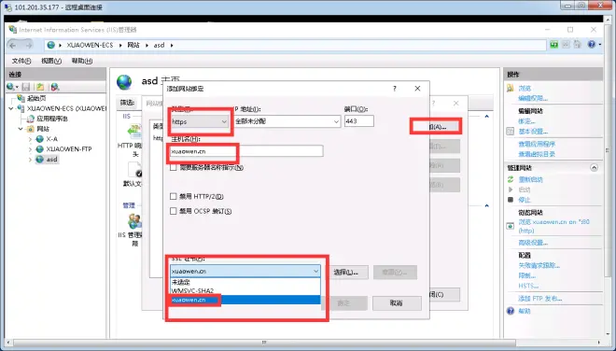
Task: Select the XUAOWEN-FTP site in the tree
Action: [x=69, y=149]
